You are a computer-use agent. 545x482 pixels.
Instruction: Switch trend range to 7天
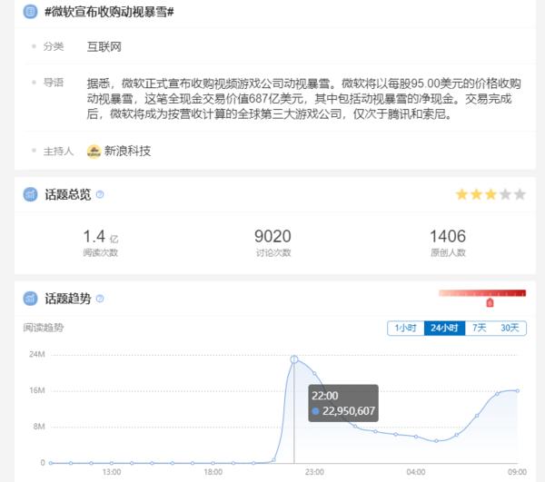click(x=479, y=329)
